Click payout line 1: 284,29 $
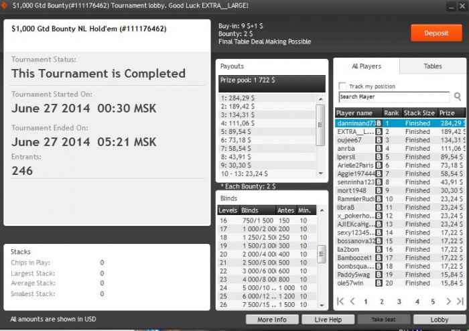 tap(267, 98)
